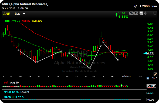
Task: Click the Vol indicator label
Action: click(6, 83)
